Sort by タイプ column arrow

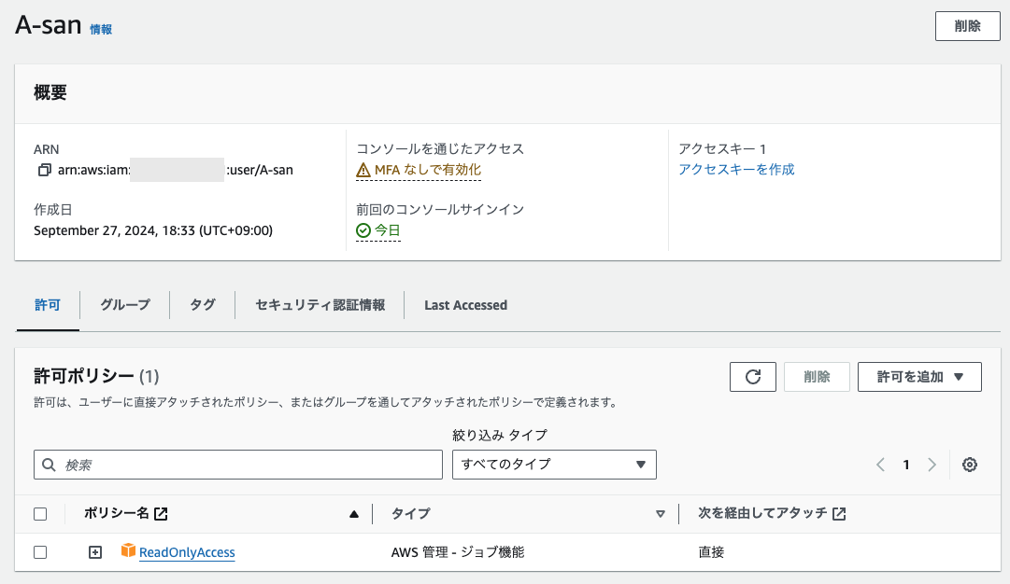coord(661,514)
